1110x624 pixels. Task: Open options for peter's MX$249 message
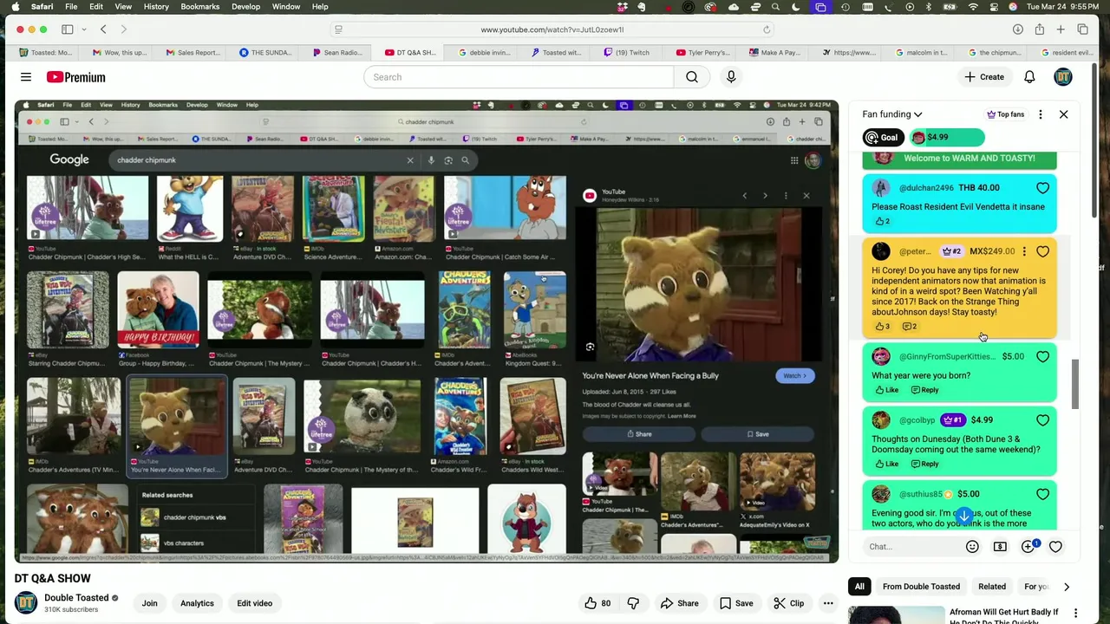[x=1024, y=251]
